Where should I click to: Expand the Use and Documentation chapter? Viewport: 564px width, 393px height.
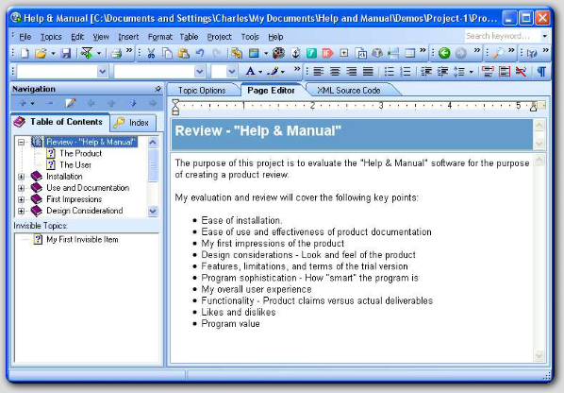[22, 188]
